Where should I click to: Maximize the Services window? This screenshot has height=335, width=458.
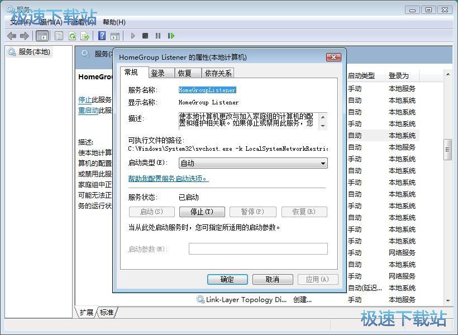(x=428, y=10)
